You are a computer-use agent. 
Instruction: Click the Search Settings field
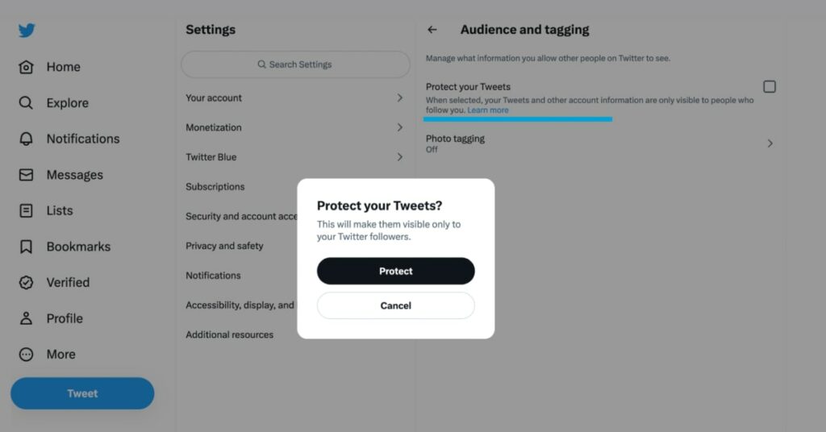pos(295,64)
